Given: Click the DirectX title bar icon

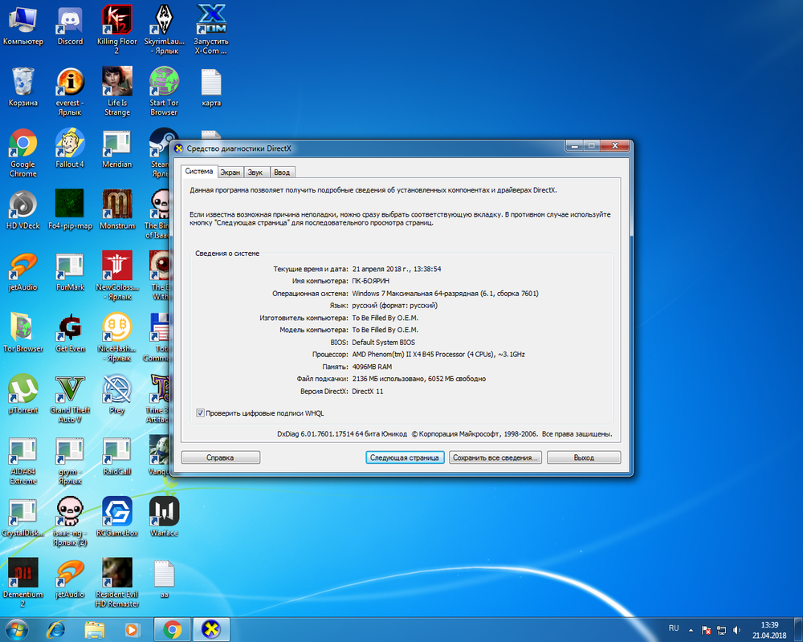Looking at the screenshot, I should pos(178,148).
